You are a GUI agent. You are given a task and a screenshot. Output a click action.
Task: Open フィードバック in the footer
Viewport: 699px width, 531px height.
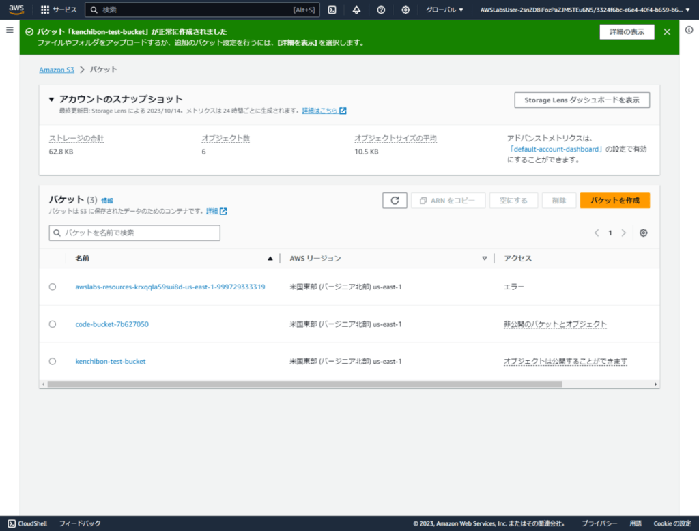point(80,523)
